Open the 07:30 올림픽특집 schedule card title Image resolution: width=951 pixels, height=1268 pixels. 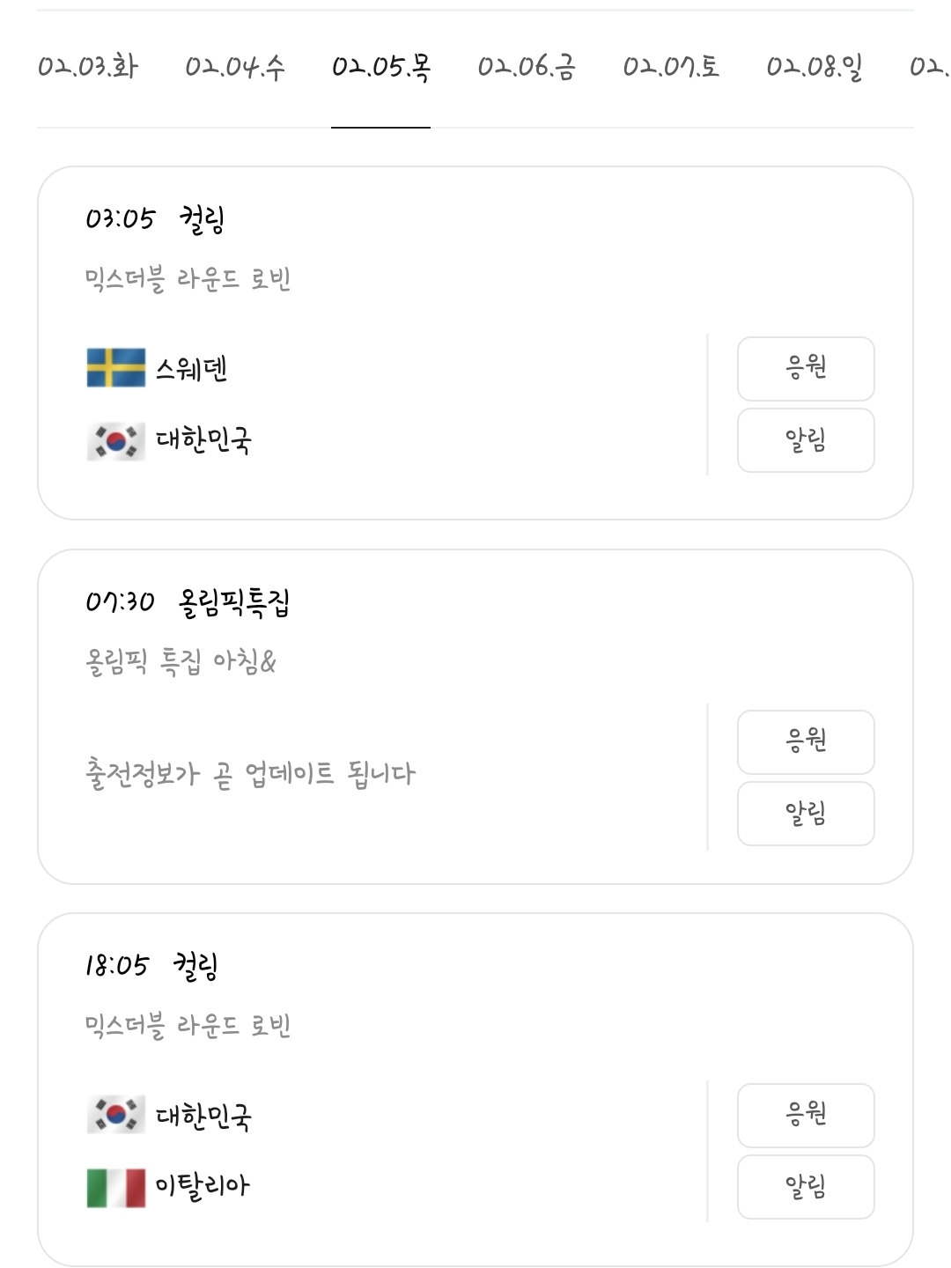[x=233, y=602]
